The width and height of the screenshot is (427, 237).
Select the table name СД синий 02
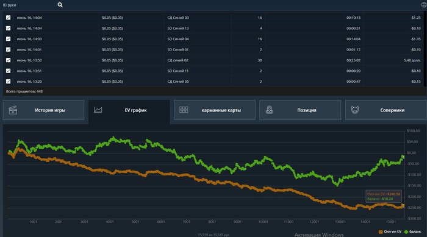[x=178, y=60]
